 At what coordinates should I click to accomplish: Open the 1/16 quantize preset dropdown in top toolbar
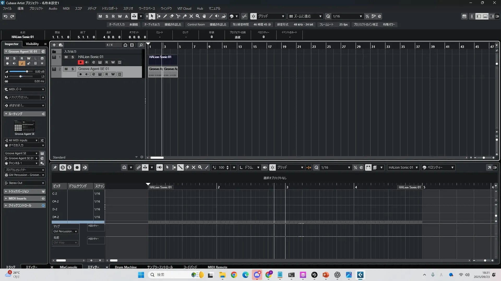361,16
